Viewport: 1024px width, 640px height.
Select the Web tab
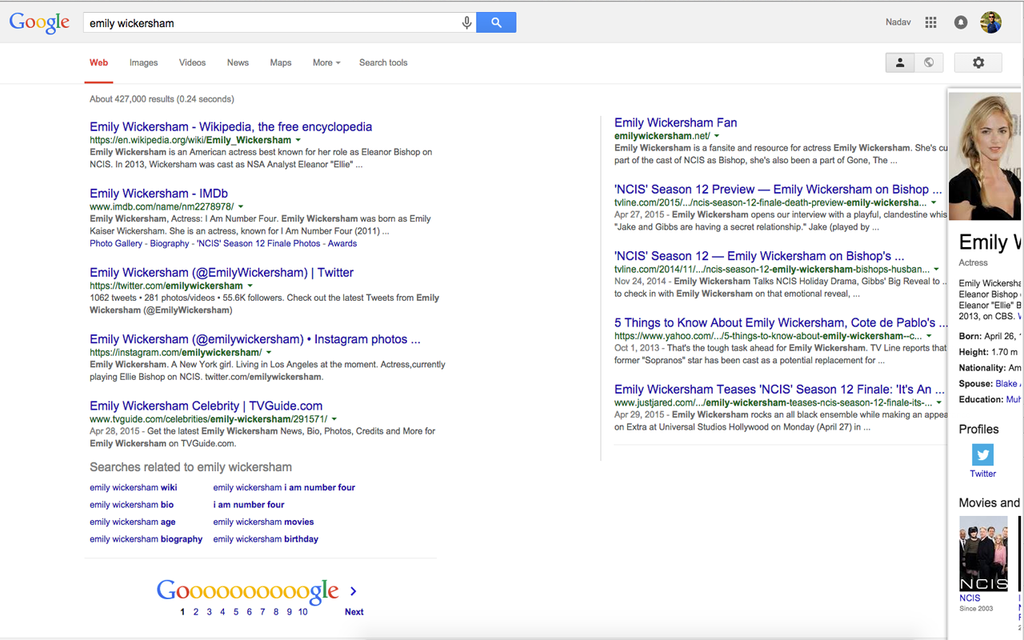(98, 62)
